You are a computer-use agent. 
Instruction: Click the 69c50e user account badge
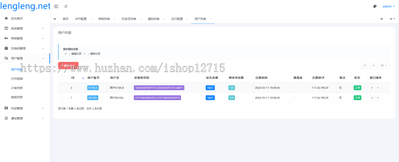(93, 98)
